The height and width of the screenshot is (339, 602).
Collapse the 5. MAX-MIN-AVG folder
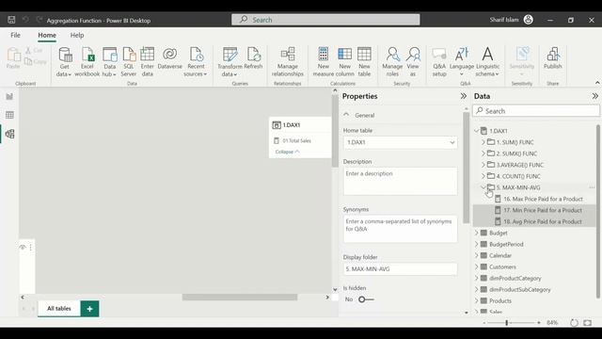point(483,187)
